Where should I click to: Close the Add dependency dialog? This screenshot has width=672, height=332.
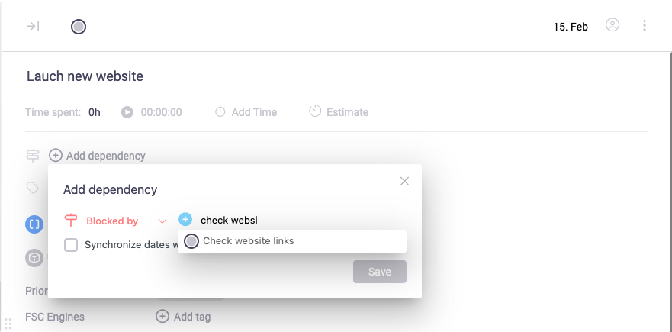[x=405, y=181]
